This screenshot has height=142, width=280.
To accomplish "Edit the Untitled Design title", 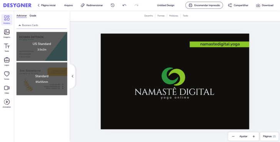I will (165, 5).
